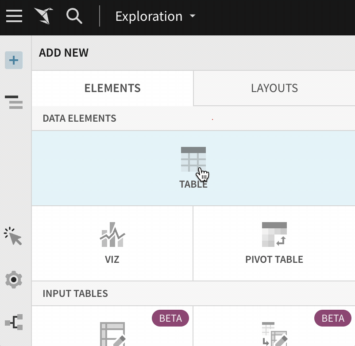
Task: Click the BETA badge on the input table
Action: [170, 318]
